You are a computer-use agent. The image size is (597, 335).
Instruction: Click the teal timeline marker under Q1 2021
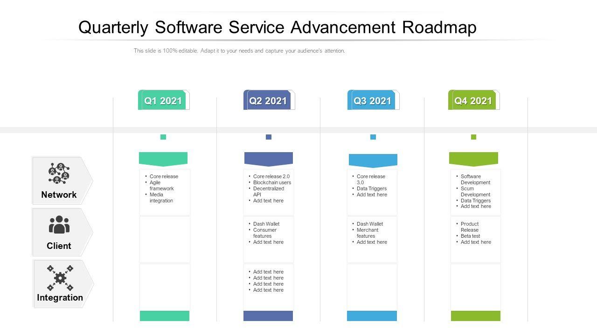(x=163, y=137)
